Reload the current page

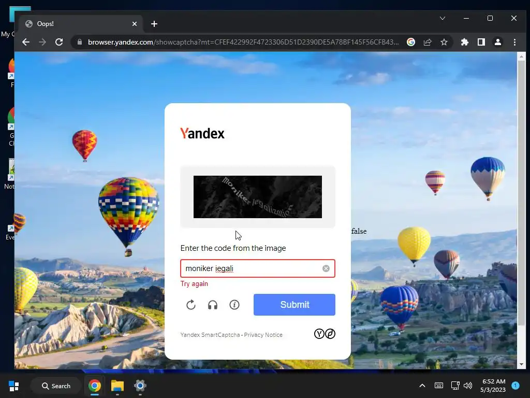click(59, 42)
